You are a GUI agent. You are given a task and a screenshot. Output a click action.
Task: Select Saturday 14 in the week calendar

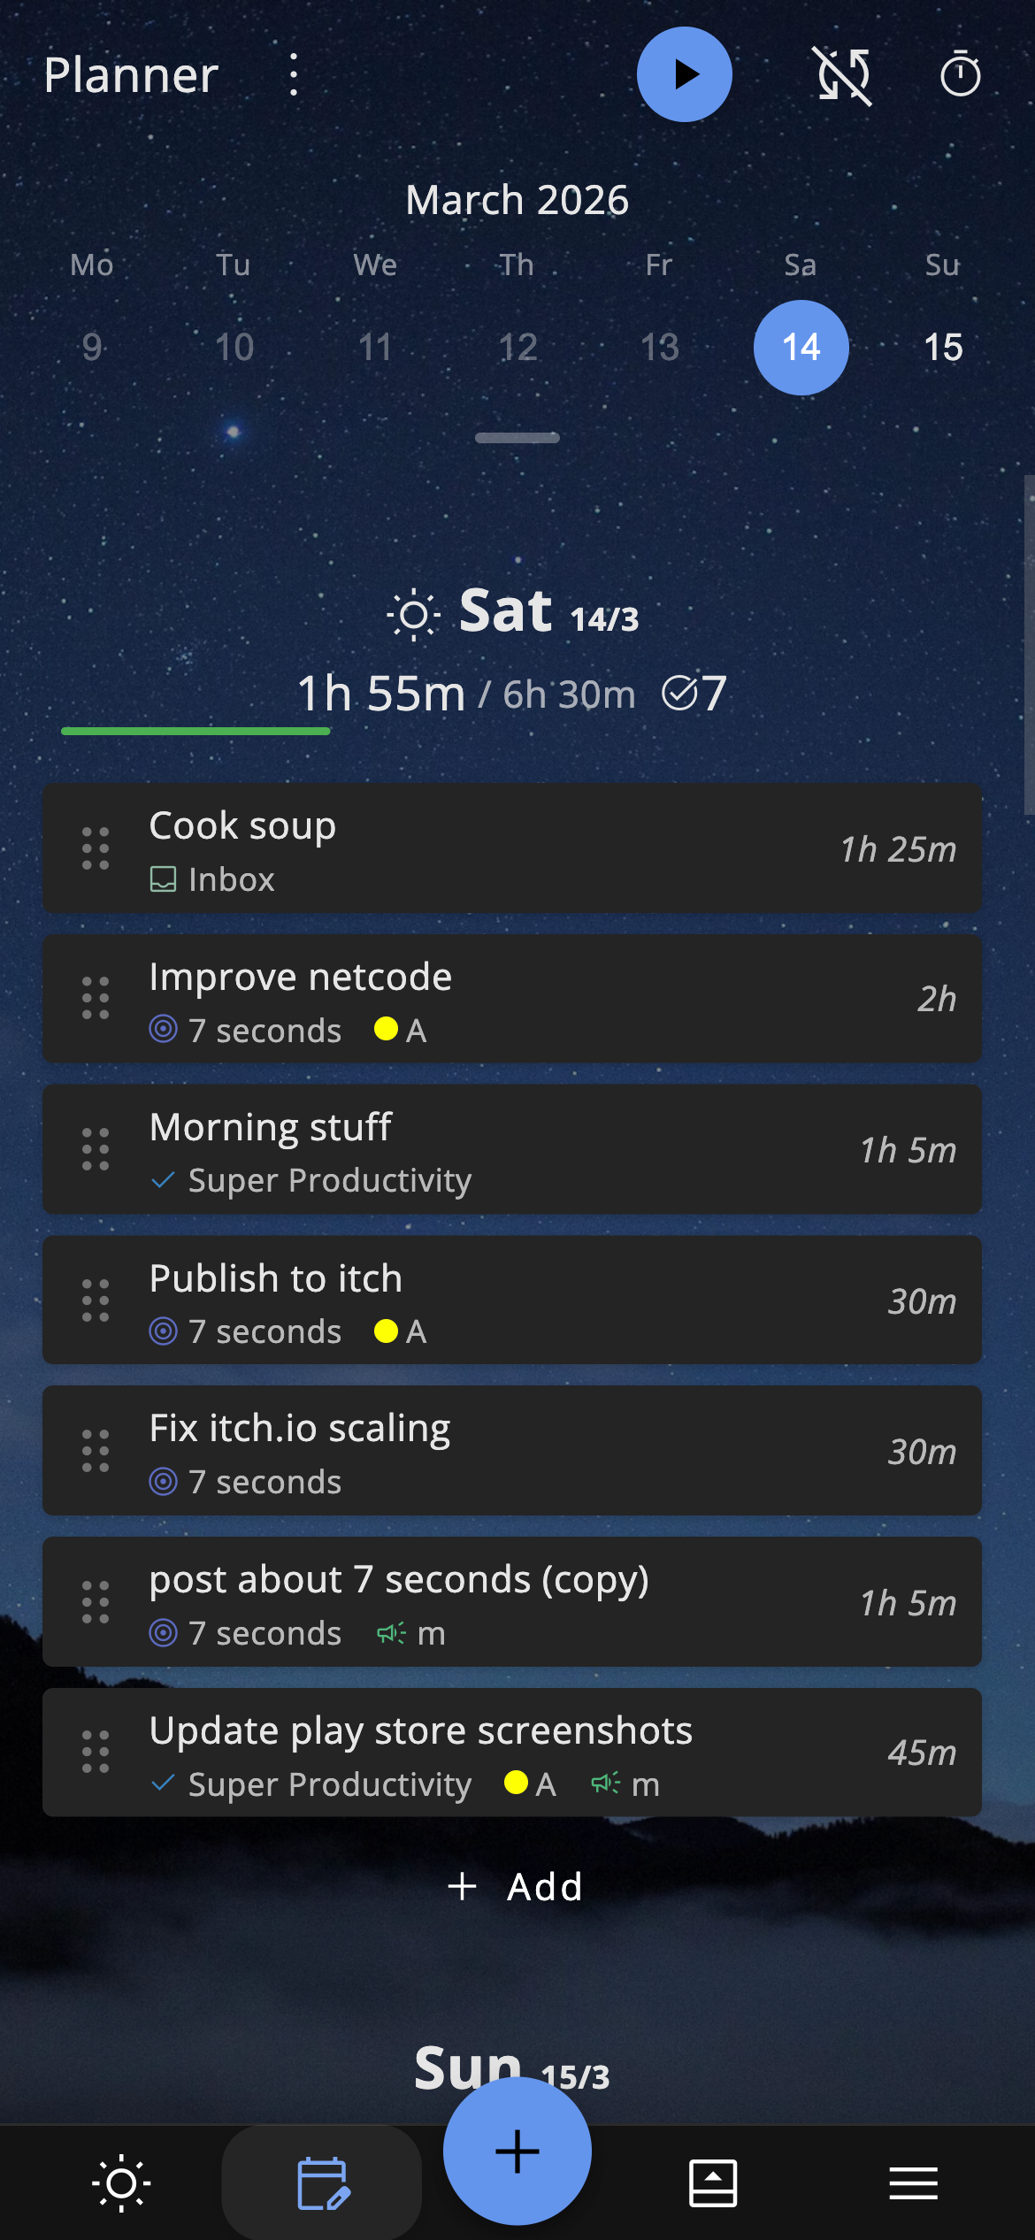pyautogui.click(x=801, y=348)
